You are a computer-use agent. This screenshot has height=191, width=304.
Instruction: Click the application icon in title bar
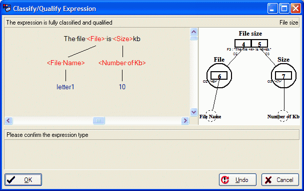pyautogui.click(x=7, y=9)
